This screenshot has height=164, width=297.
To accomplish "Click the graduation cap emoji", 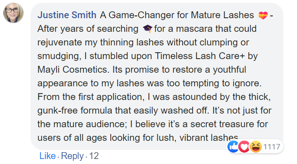I will [148, 29].
